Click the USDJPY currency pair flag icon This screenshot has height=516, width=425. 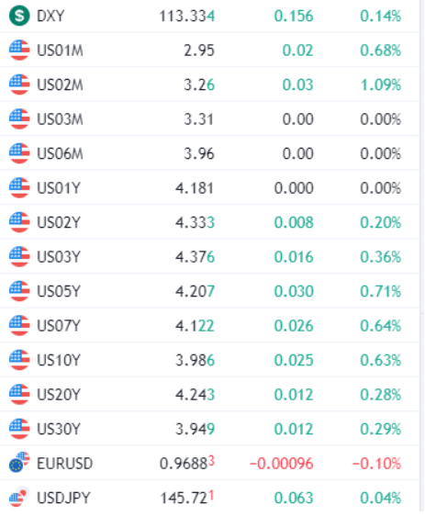coord(19,498)
